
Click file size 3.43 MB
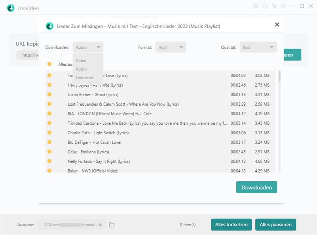(x=262, y=123)
